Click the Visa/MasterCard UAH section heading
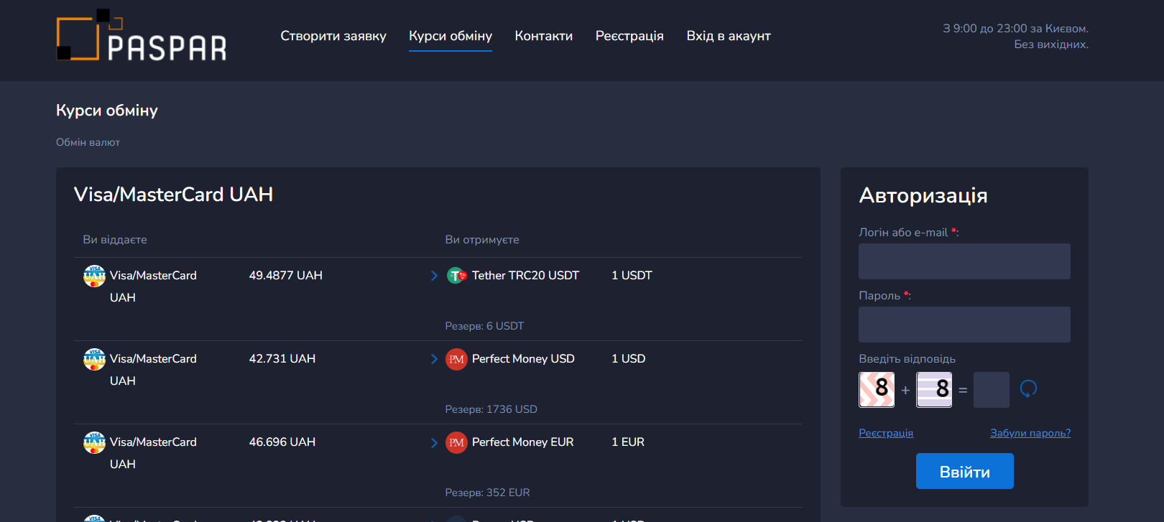1164x522 pixels. click(x=173, y=195)
